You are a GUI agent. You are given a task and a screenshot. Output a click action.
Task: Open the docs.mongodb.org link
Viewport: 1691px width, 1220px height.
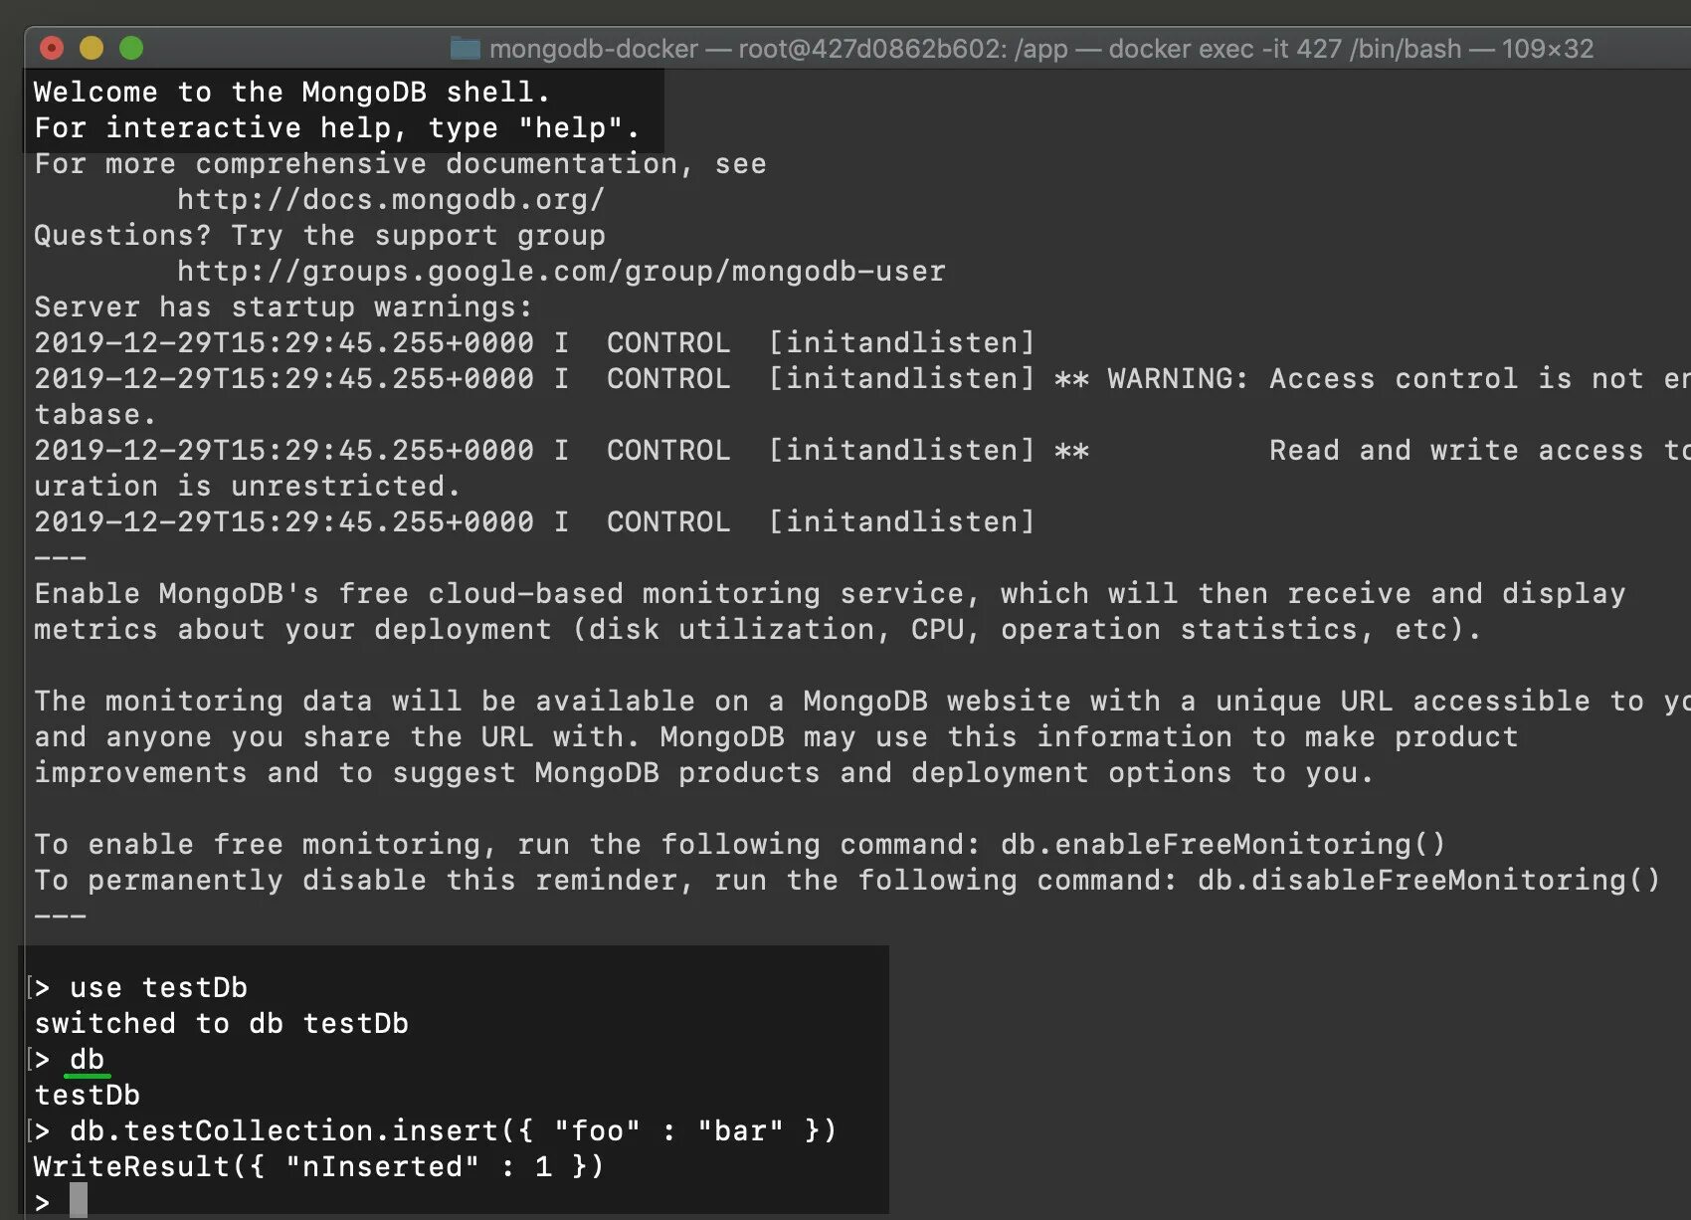coord(390,199)
